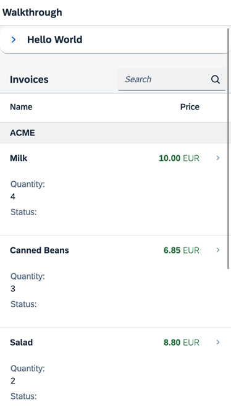Viewport: 231px width, 410px height.
Task: Click the Hello World panel title
Action: pyautogui.click(x=55, y=40)
